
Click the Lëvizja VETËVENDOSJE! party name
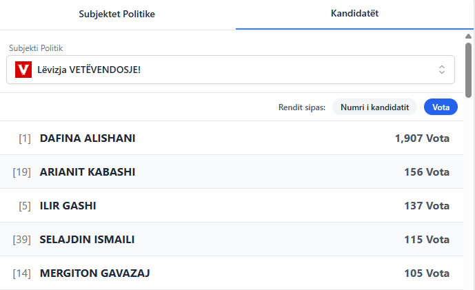(90, 70)
